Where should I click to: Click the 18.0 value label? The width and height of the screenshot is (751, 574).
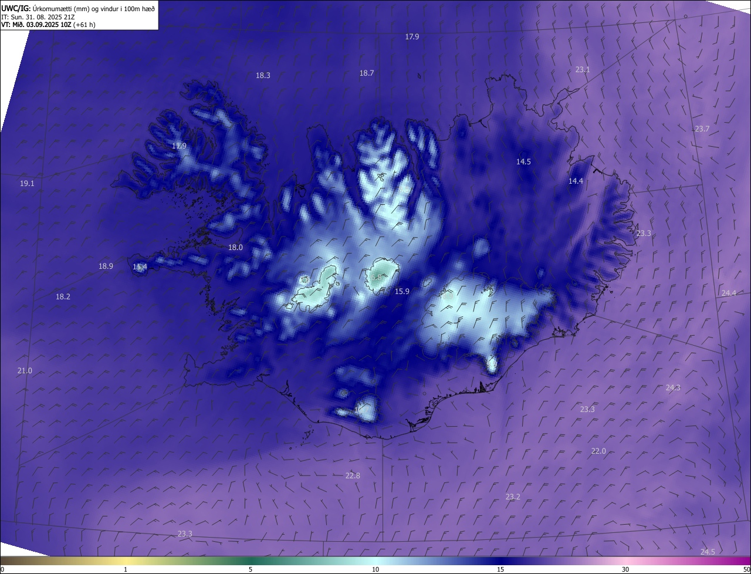235,247
